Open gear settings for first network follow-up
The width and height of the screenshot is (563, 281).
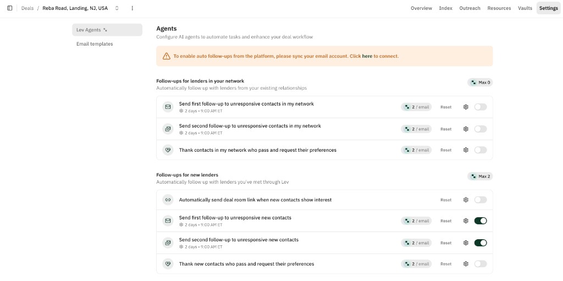(x=466, y=107)
